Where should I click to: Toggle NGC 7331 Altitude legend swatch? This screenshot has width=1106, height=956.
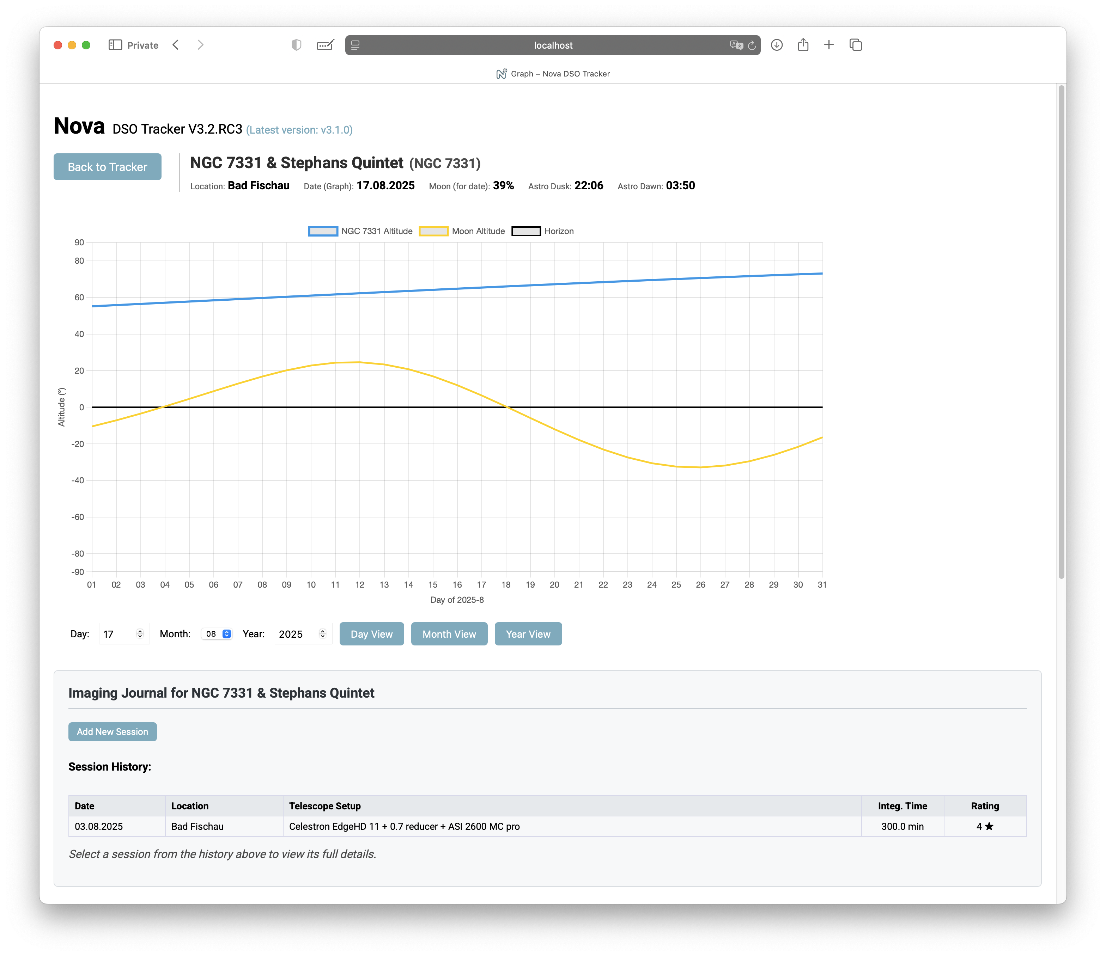pos(323,231)
